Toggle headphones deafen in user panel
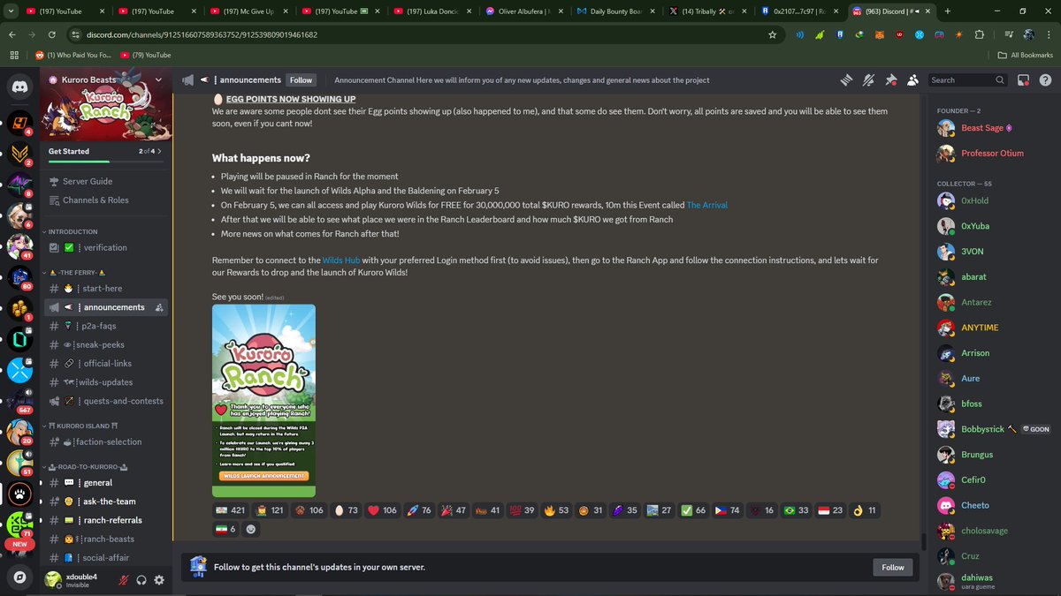The height and width of the screenshot is (596, 1061). [141, 580]
